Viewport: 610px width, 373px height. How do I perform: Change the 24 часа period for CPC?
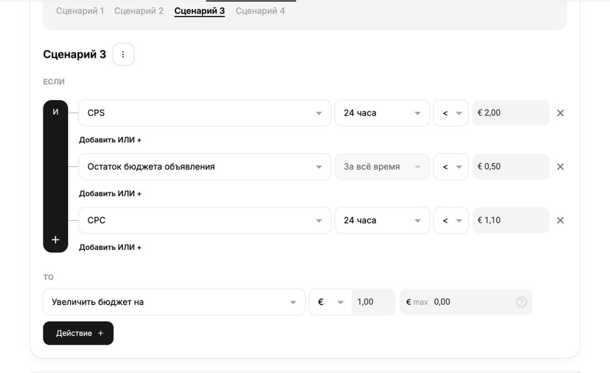[382, 221]
